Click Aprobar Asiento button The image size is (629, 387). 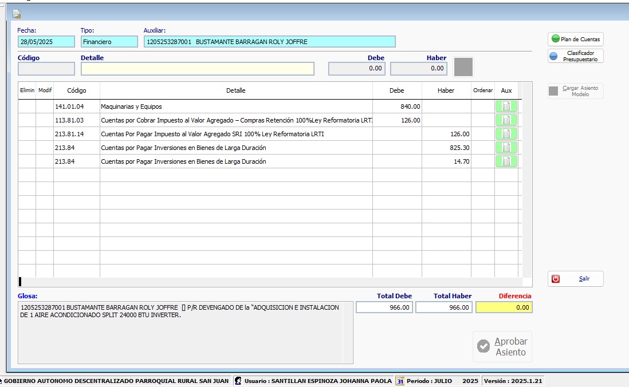pyautogui.click(x=502, y=346)
